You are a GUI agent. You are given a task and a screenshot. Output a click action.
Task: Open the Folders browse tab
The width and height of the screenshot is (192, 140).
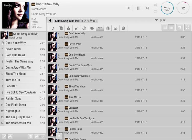pos(92,28)
